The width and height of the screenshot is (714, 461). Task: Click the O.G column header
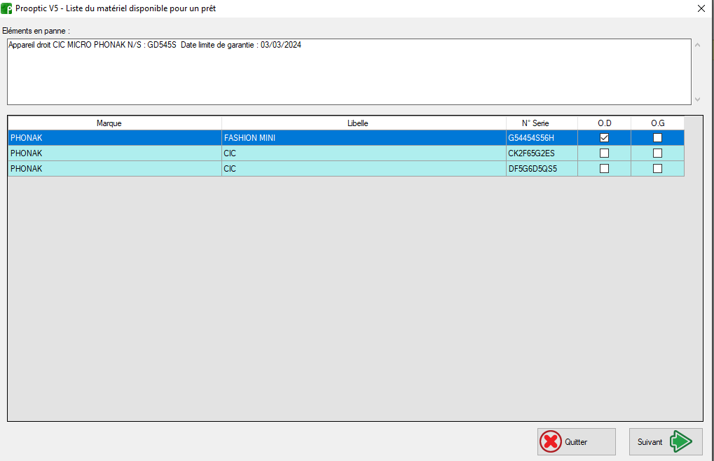657,123
